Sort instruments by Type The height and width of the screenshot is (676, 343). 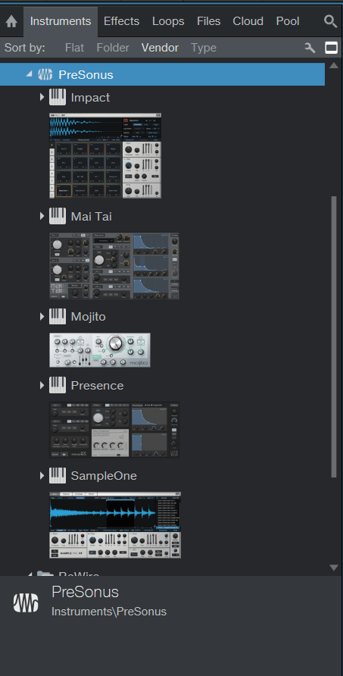pos(204,48)
